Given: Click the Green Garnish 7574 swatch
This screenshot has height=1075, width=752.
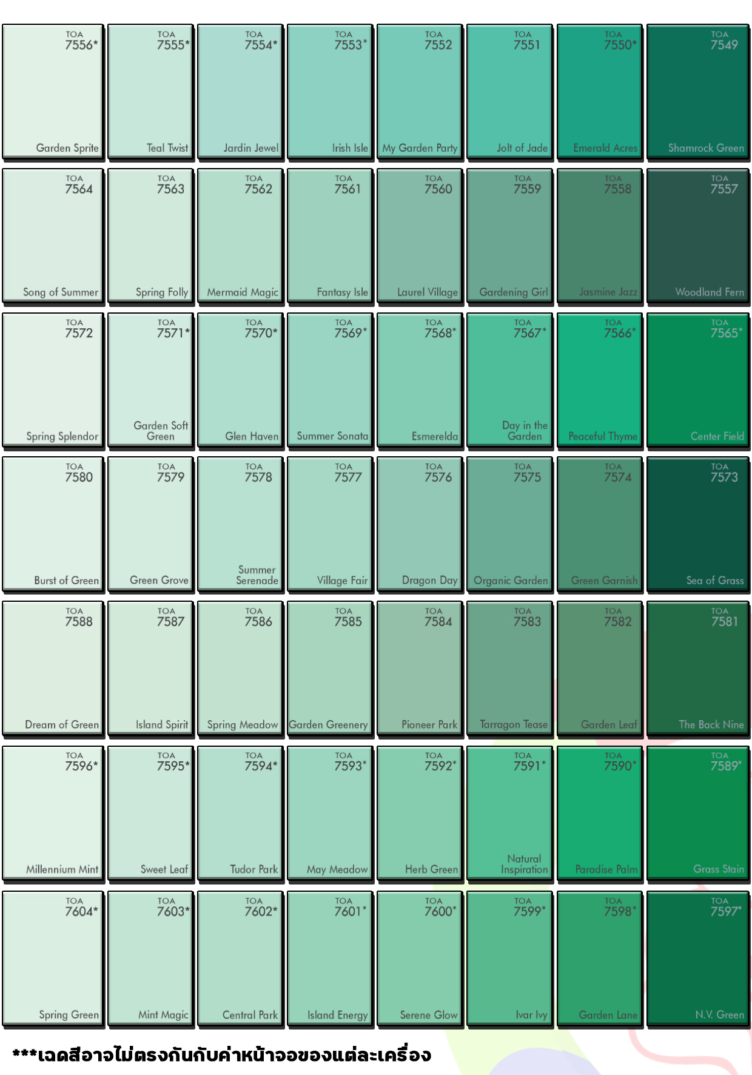Looking at the screenshot, I should pos(600,524).
